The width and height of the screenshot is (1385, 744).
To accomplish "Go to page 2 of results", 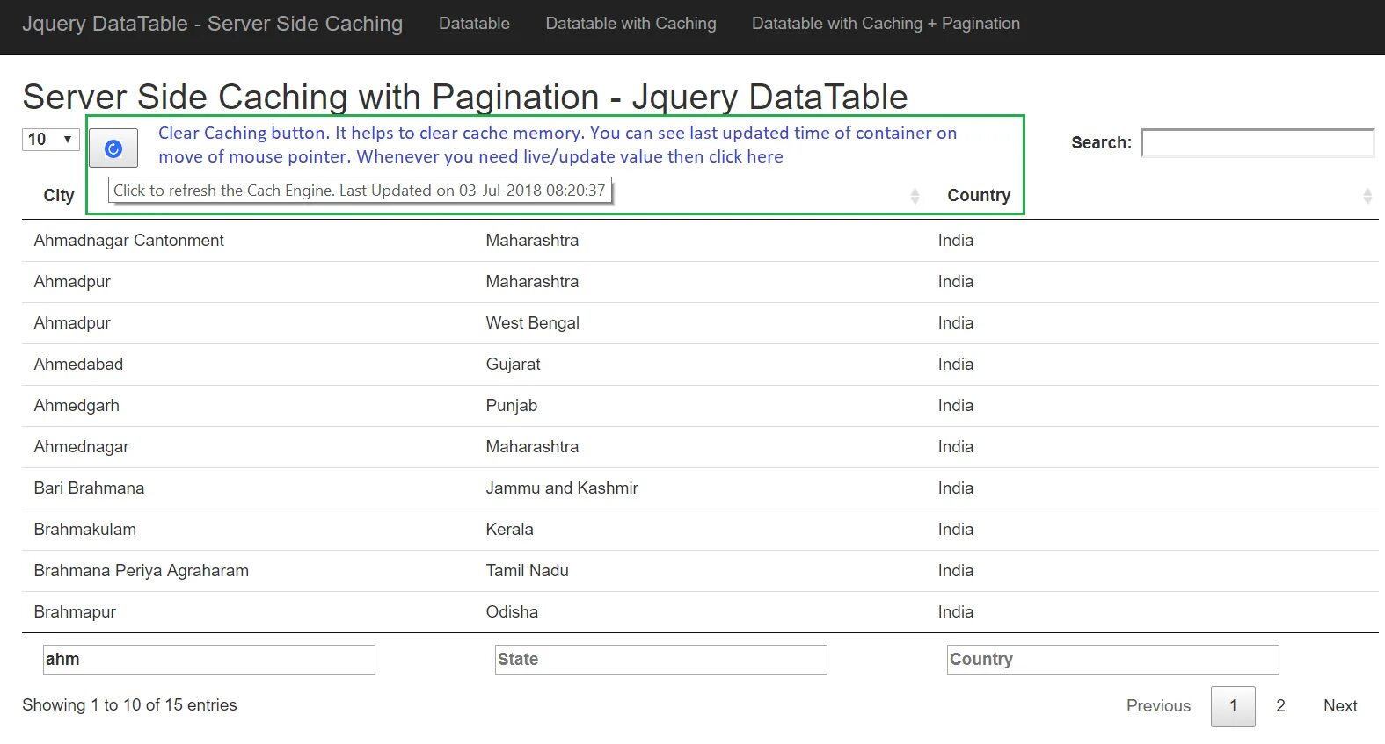I will (x=1280, y=706).
